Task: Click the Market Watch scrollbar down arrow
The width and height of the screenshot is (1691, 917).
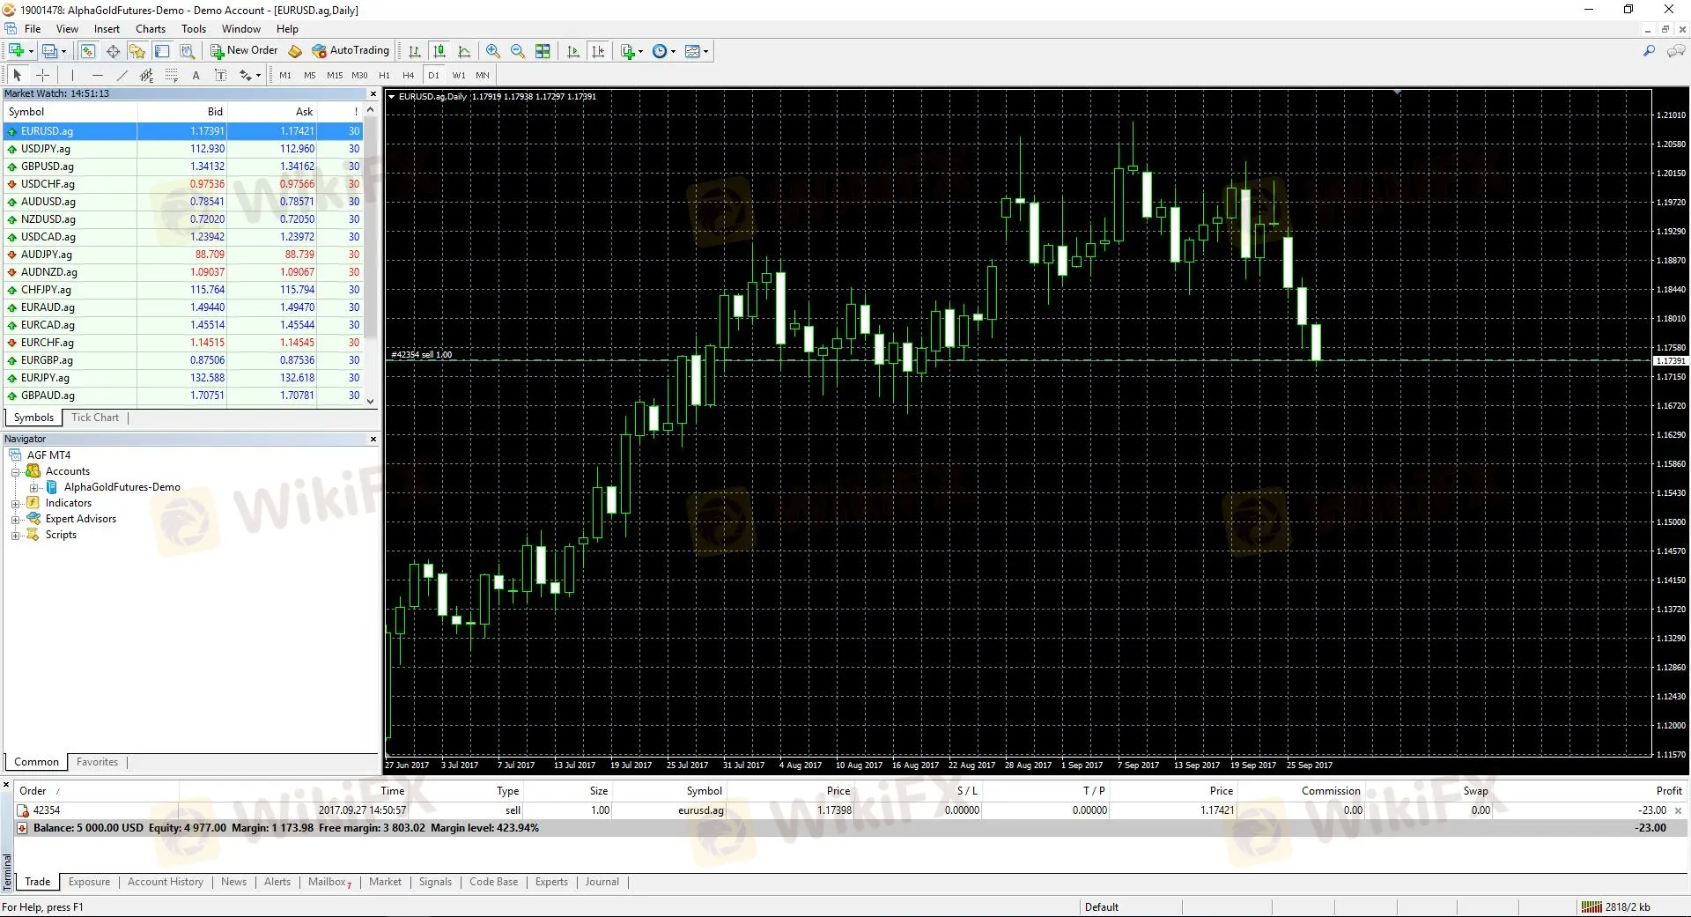Action: tap(371, 401)
